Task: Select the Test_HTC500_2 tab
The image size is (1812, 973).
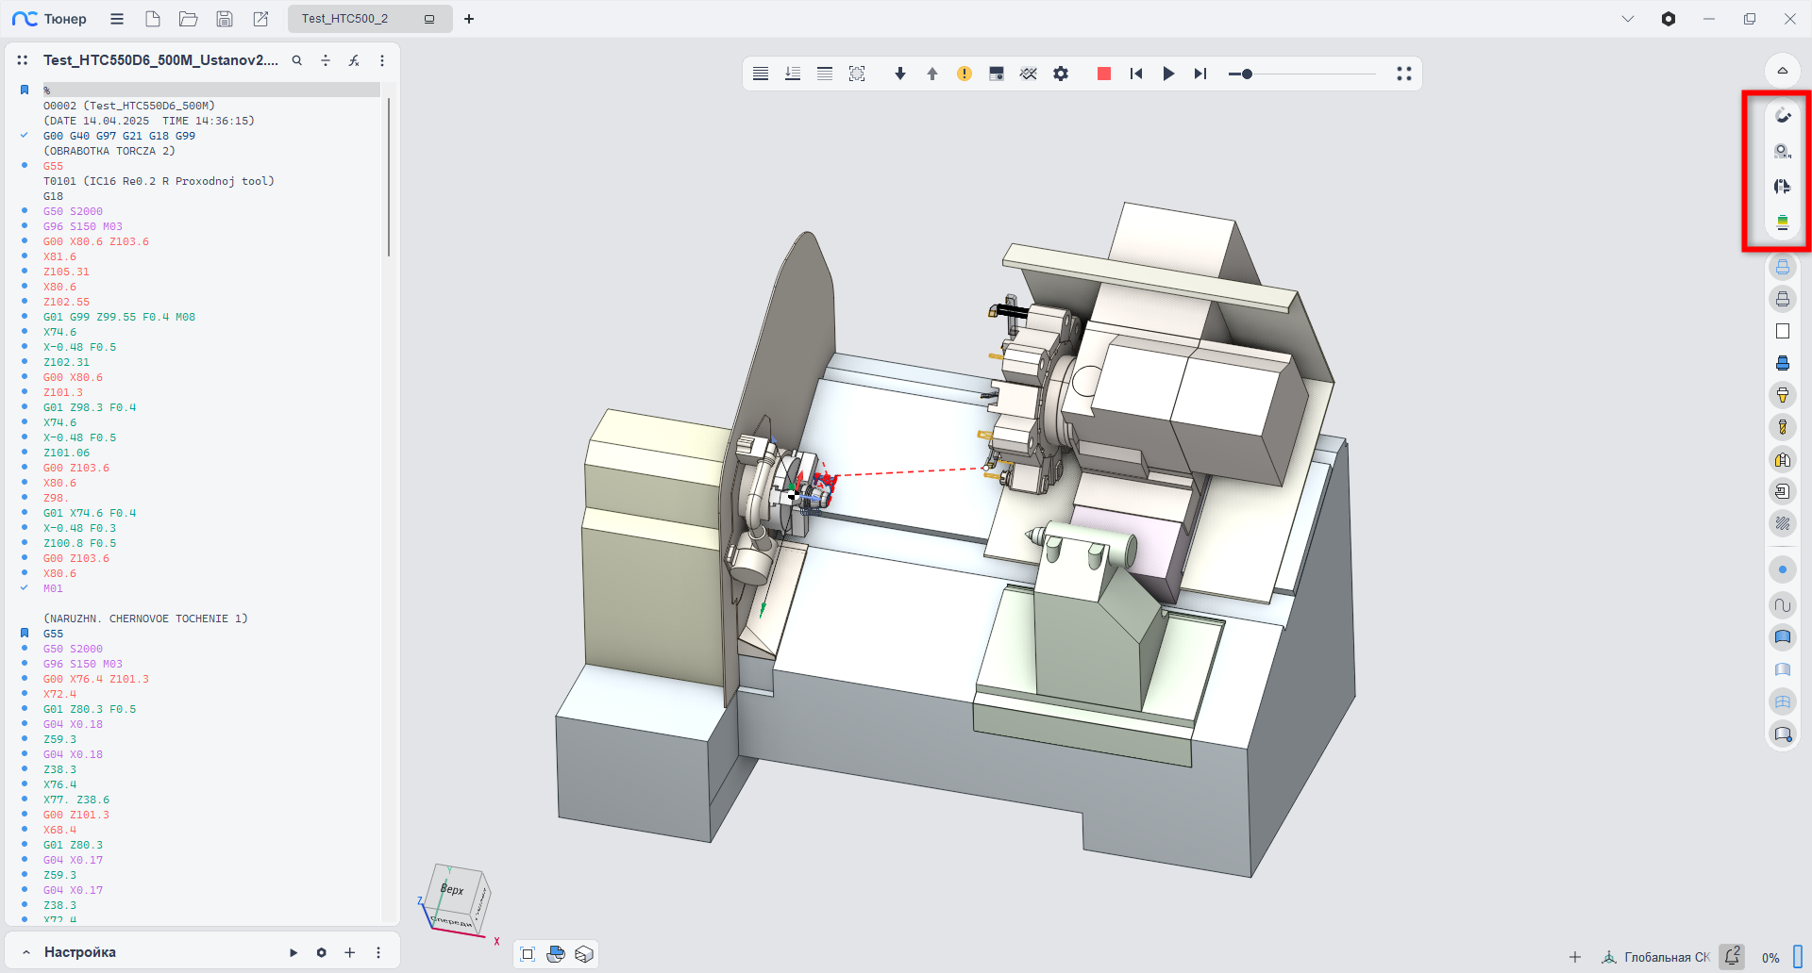Action: click(345, 19)
